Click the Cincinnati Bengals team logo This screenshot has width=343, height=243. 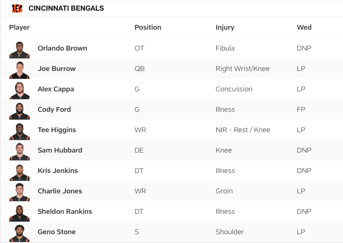[17, 8]
